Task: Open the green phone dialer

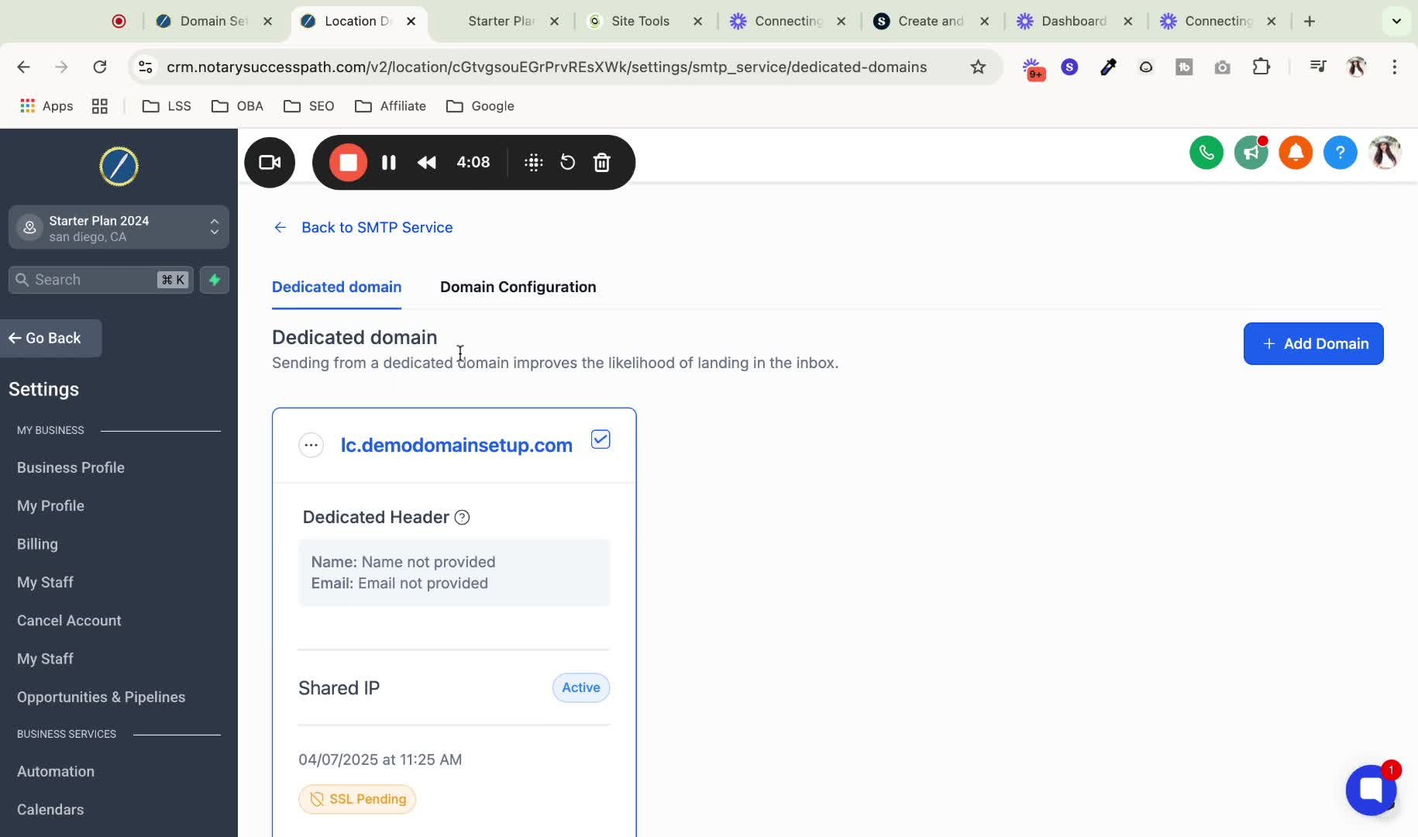Action: (x=1206, y=153)
